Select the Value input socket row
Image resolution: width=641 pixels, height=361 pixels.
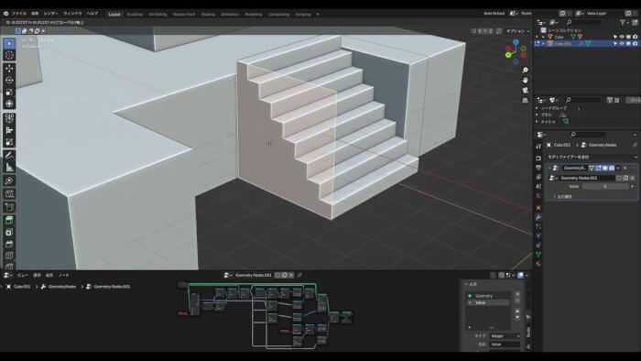(x=488, y=302)
